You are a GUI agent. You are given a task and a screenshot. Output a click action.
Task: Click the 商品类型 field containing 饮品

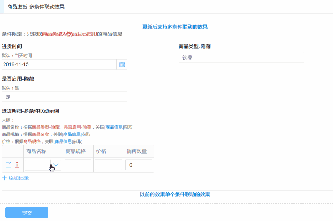(241, 57)
